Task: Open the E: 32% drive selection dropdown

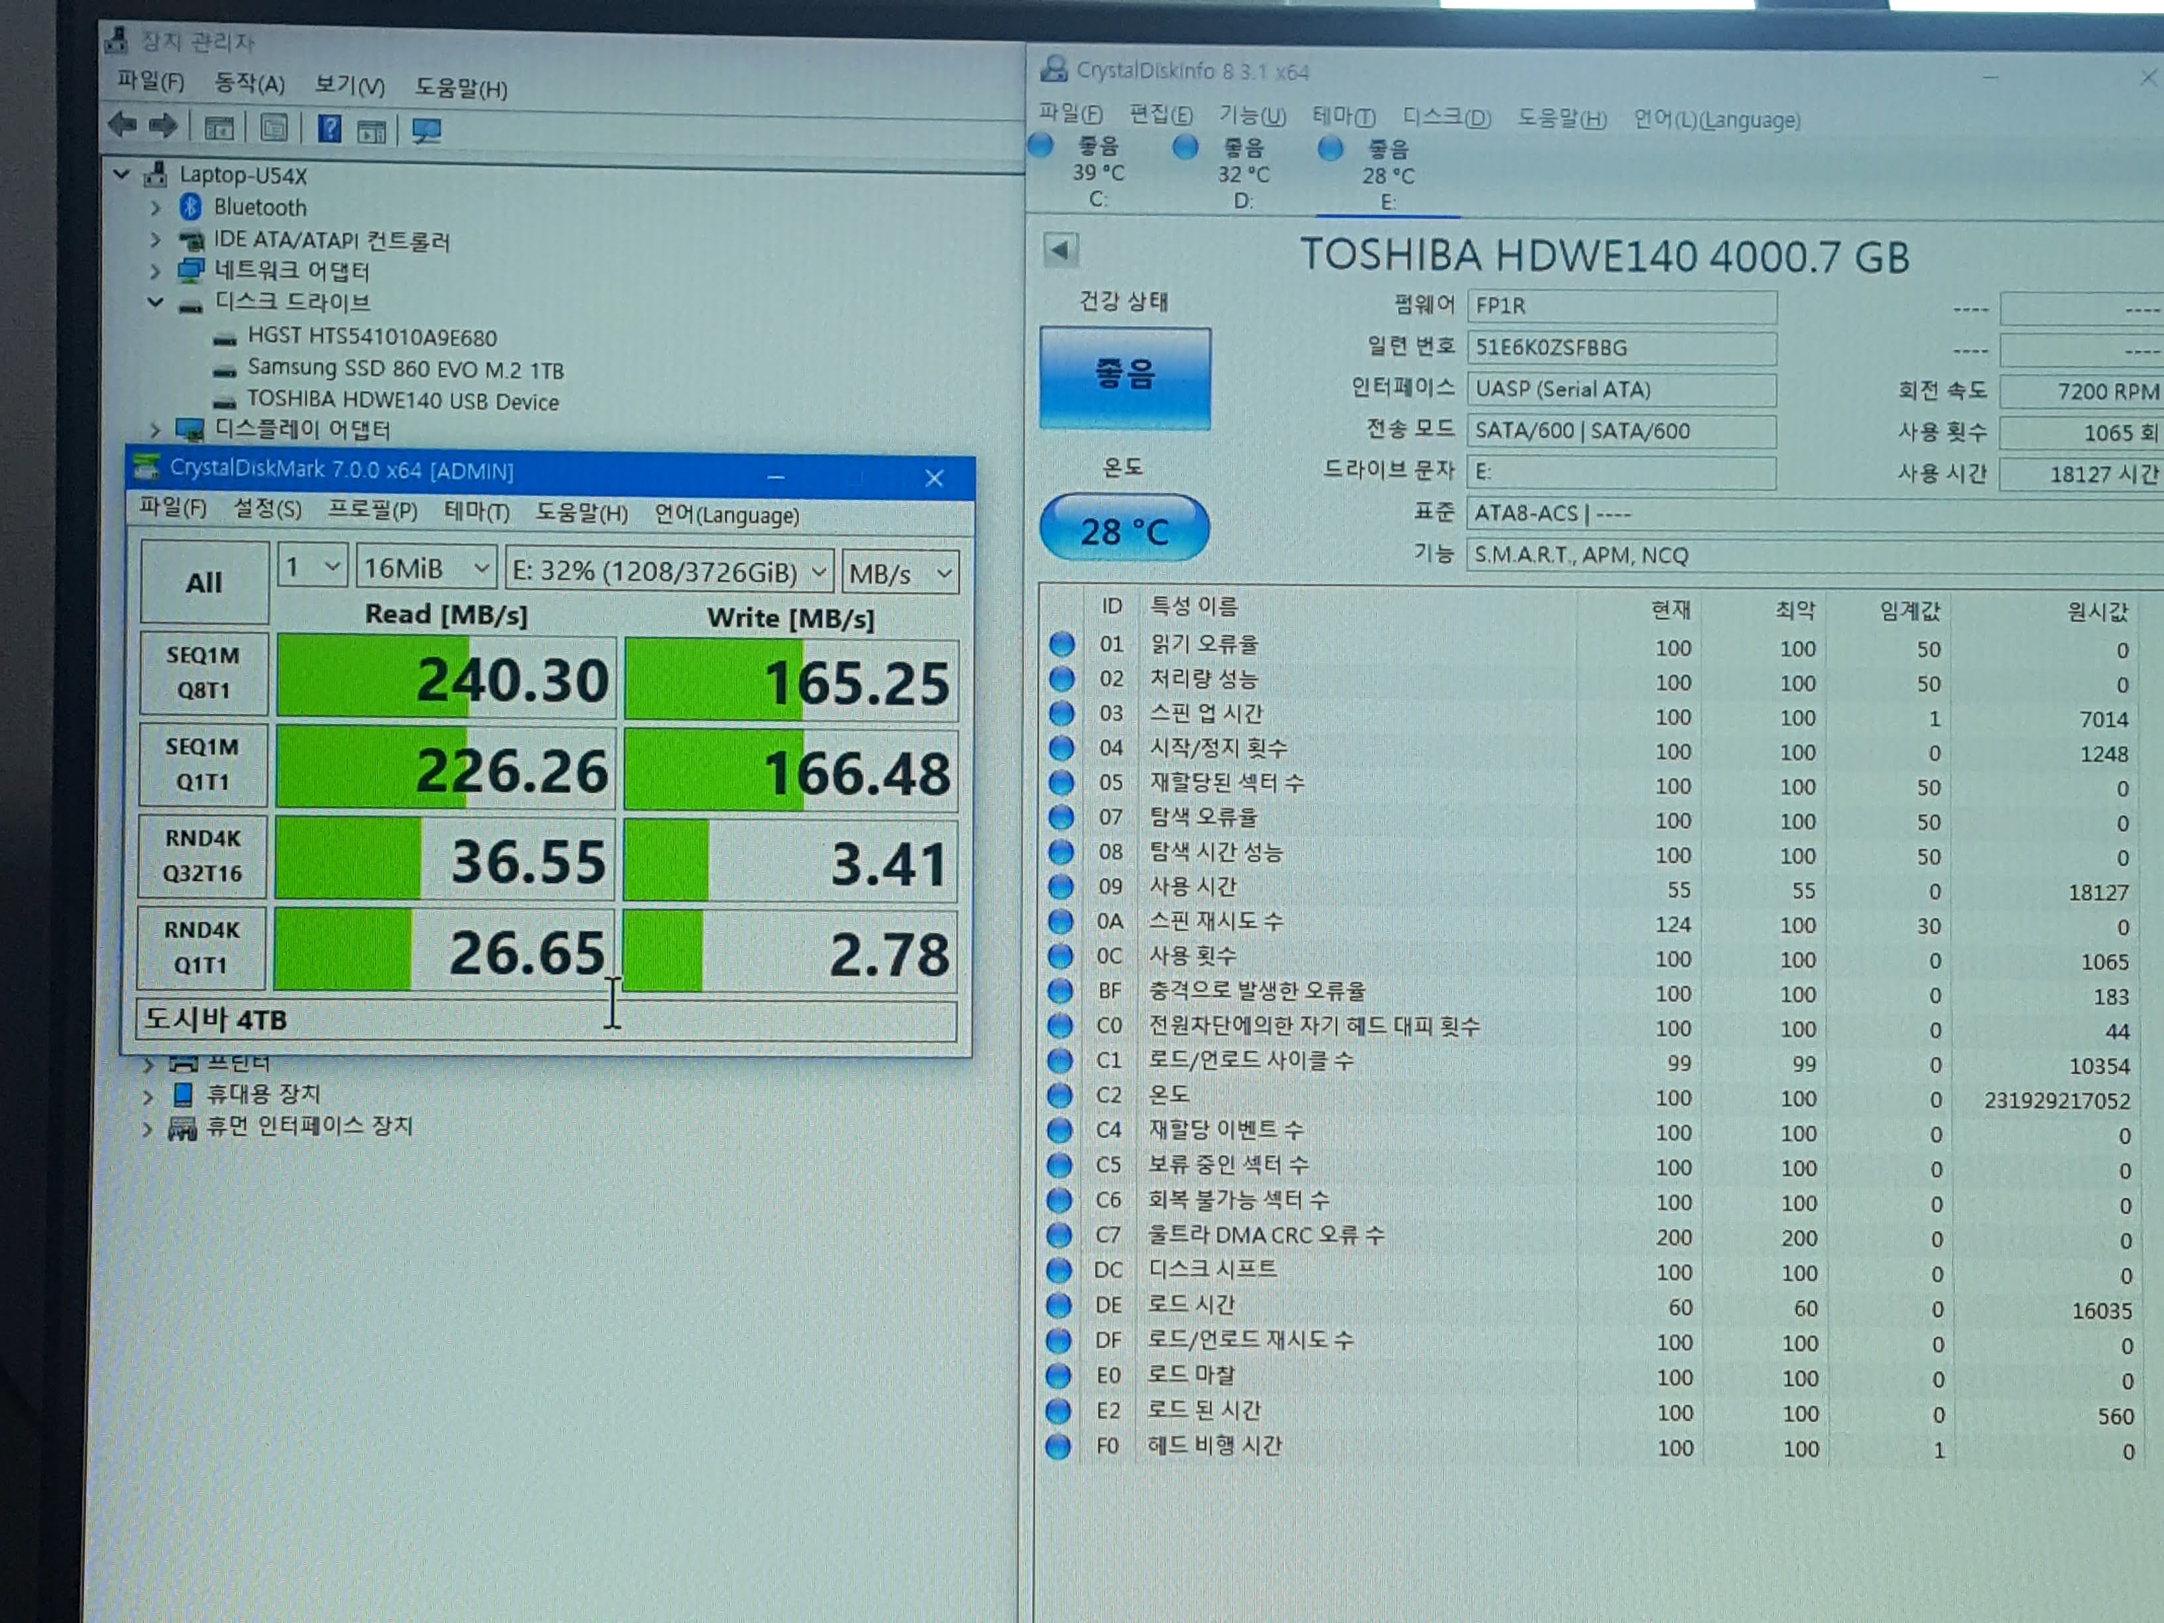Action: tap(669, 571)
